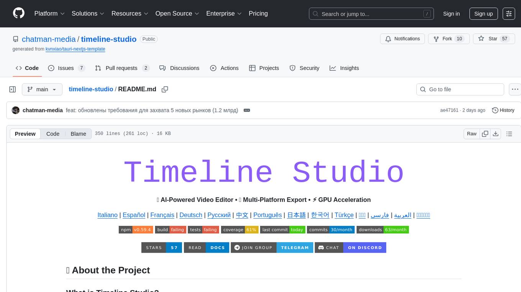The height and width of the screenshot is (292, 521).
Task: Copy README.md file path icon
Action: tap(165, 89)
